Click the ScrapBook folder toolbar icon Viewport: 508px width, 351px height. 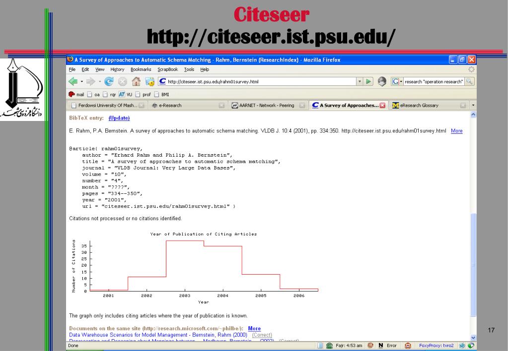tap(149, 81)
